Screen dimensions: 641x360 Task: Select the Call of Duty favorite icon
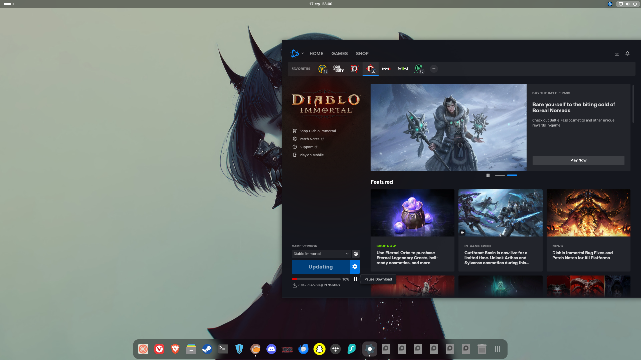pyautogui.click(x=338, y=69)
